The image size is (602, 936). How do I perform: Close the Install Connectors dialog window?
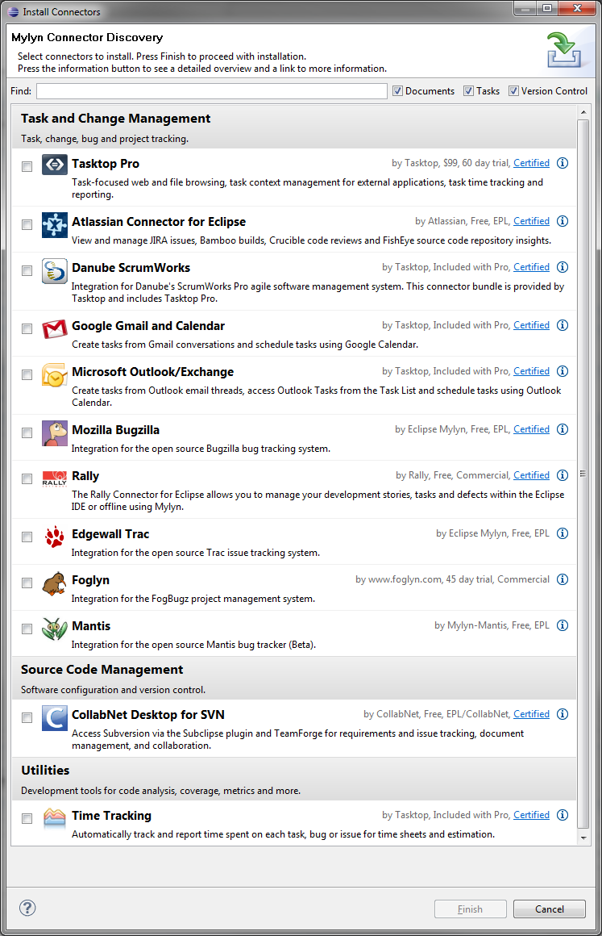[577, 8]
